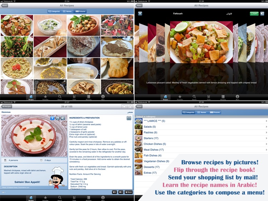
Task: Open More info tab in thumbnail grid screen
Action: 103,97
